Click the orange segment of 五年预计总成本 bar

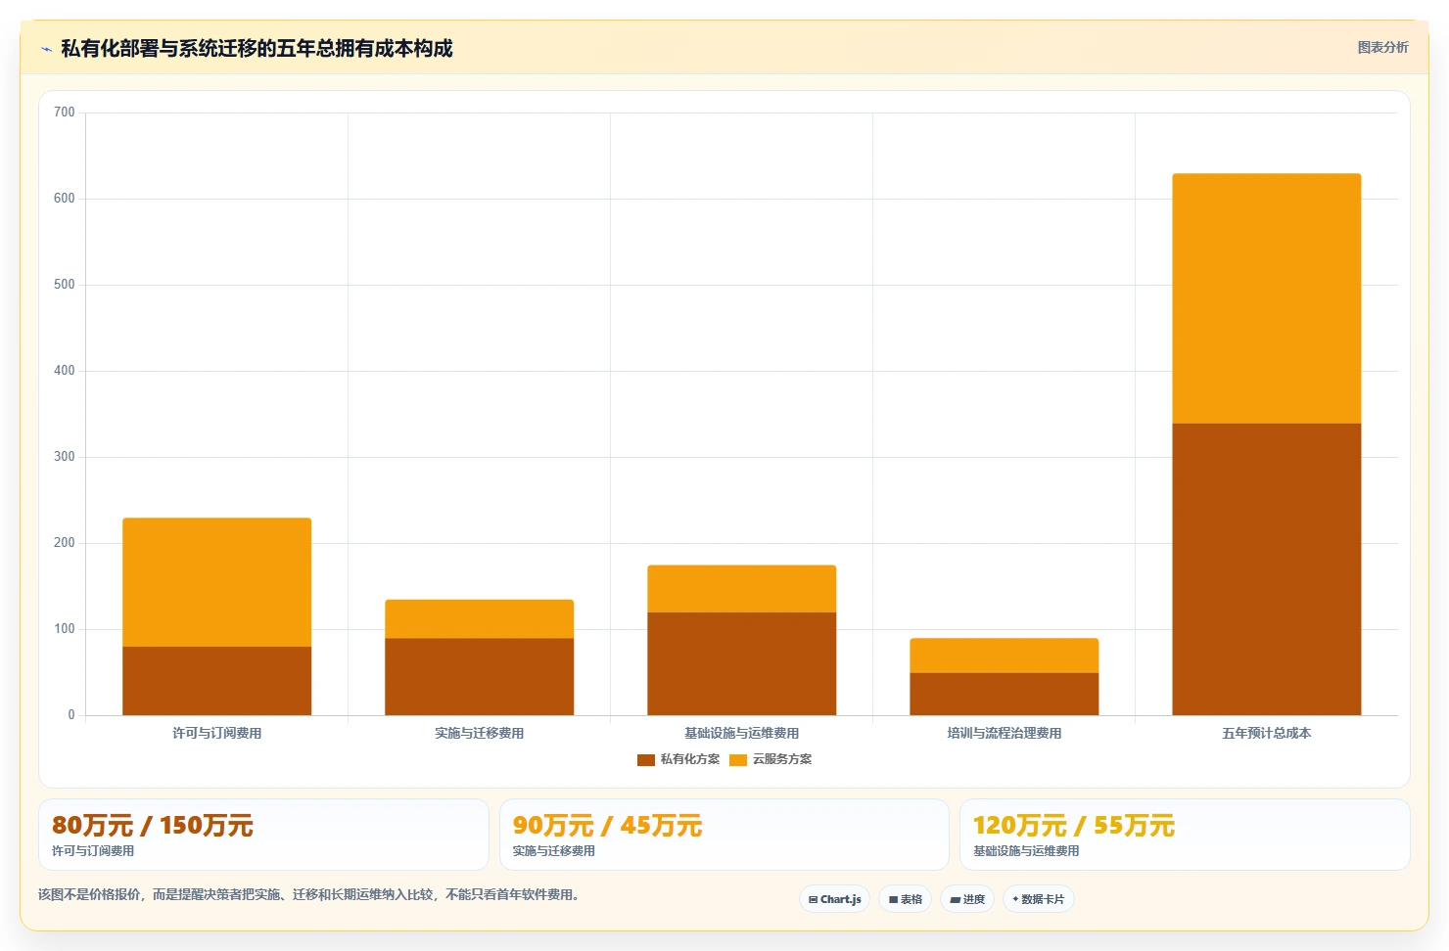click(x=1267, y=298)
